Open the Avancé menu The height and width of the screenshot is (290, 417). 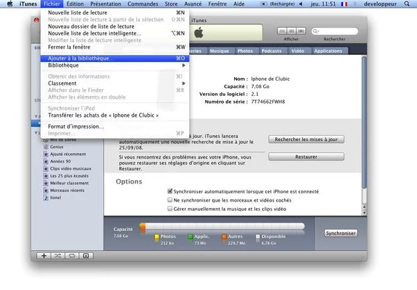click(x=193, y=3)
